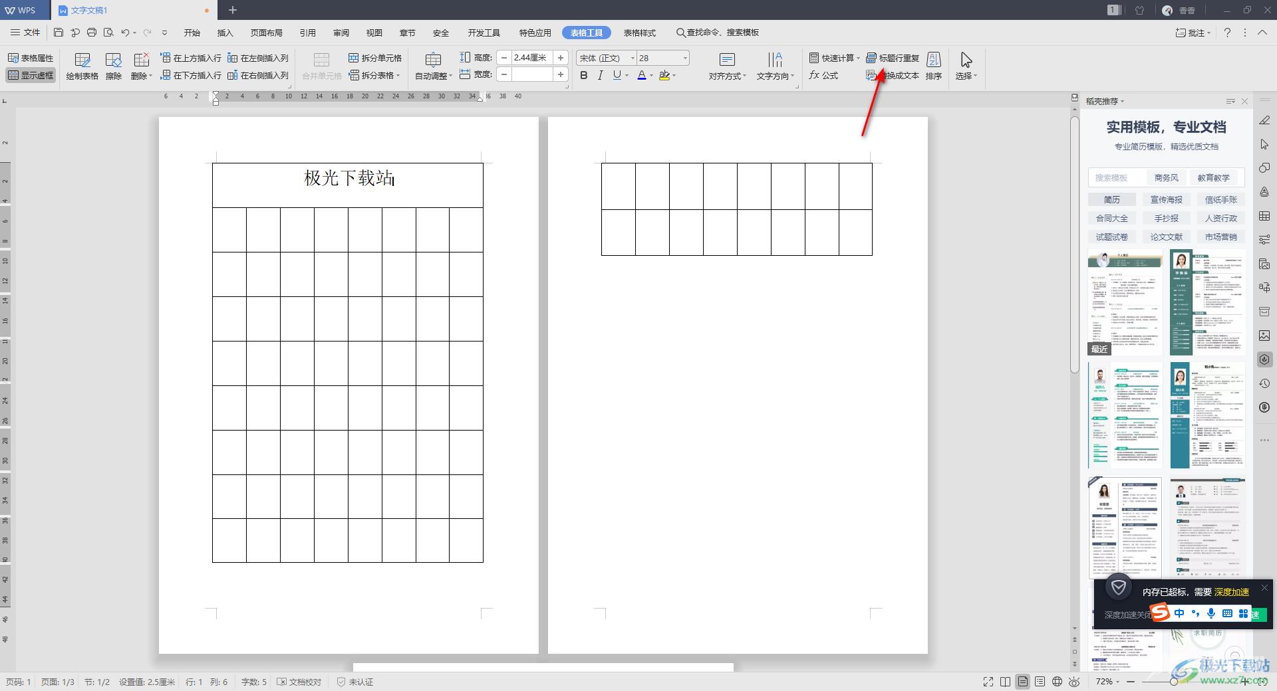Collapse the ribbon with the chevron icon
The width and height of the screenshot is (1277, 691).
1262,33
